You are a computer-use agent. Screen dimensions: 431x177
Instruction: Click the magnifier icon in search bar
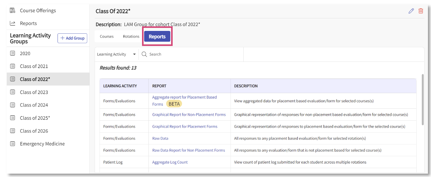click(x=144, y=54)
